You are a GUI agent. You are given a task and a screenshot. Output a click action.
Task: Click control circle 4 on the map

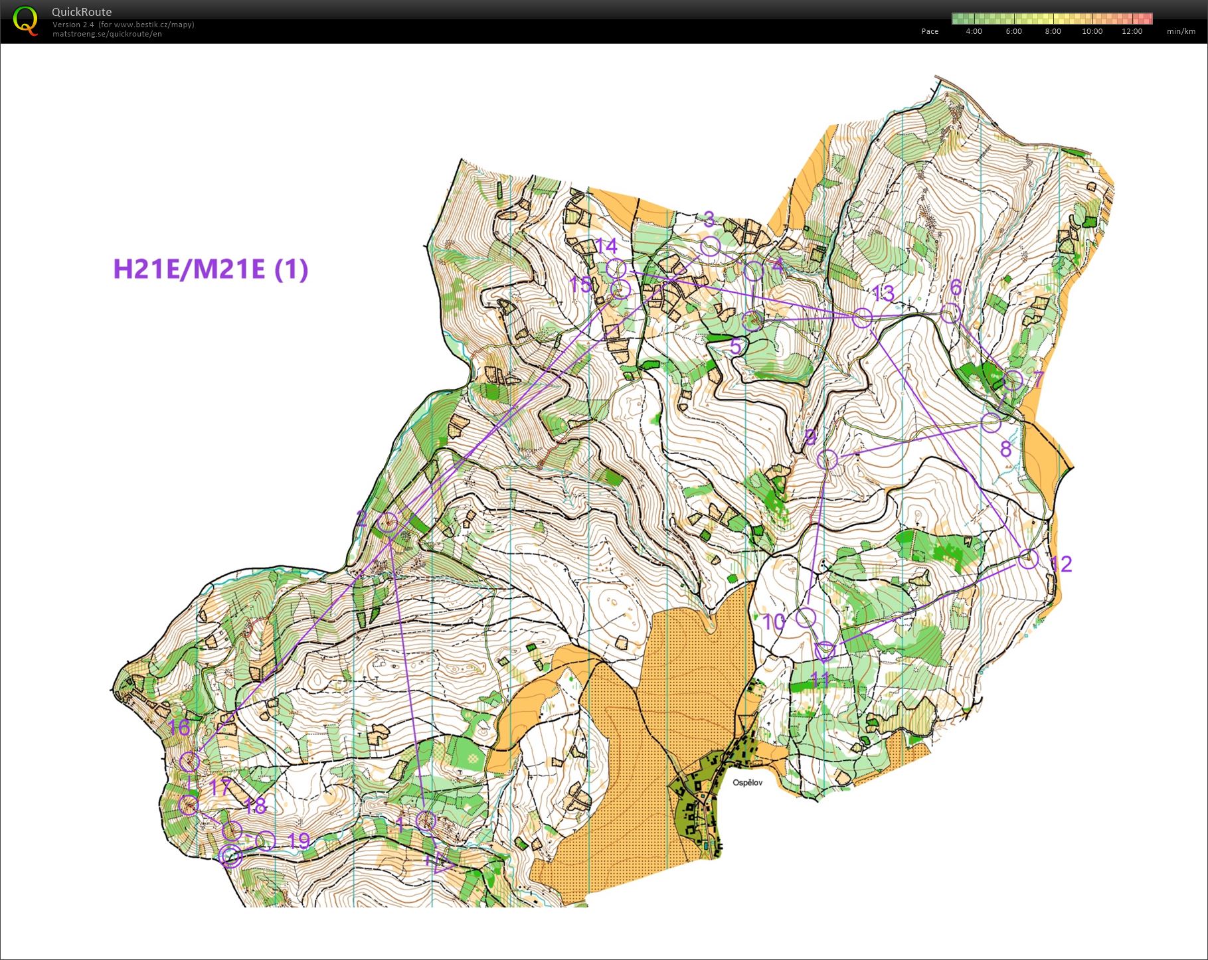(753, 271)
